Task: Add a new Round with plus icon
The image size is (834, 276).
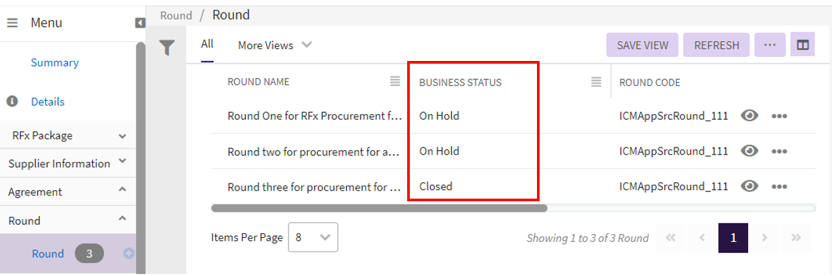Action: 129,254
